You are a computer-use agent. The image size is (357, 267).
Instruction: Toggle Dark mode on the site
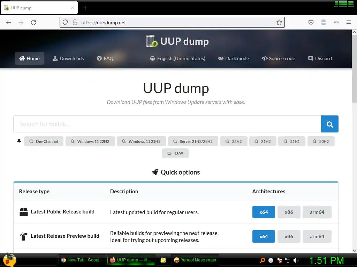(233, 58)
